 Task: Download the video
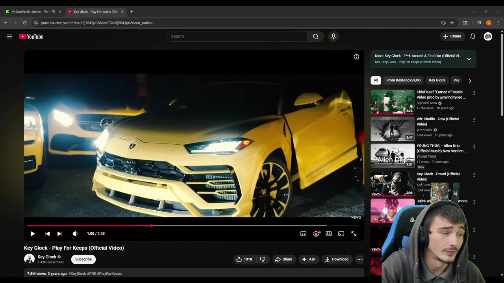(337, 259)
